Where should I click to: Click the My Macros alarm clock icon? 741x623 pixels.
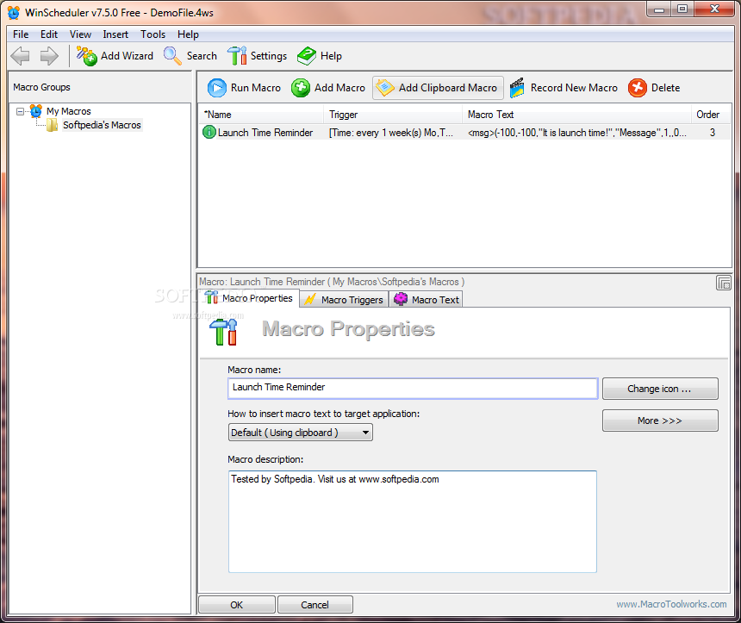[x=36, y=111]
